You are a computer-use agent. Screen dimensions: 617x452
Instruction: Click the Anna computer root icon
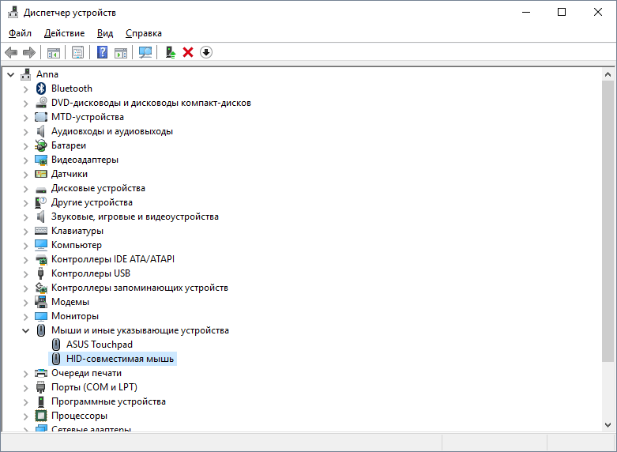[26, 74]
